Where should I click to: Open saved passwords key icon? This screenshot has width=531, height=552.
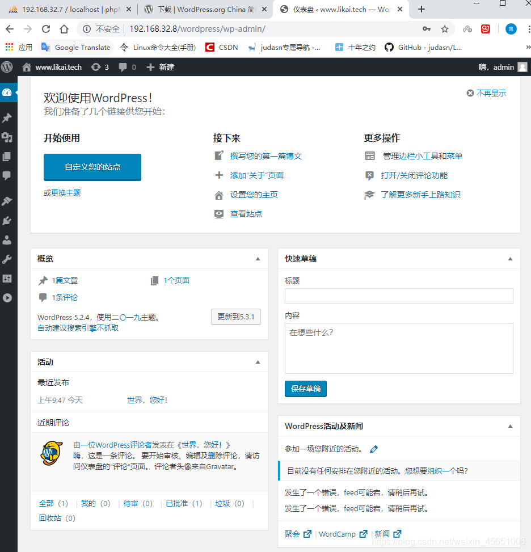click(427, 29)
